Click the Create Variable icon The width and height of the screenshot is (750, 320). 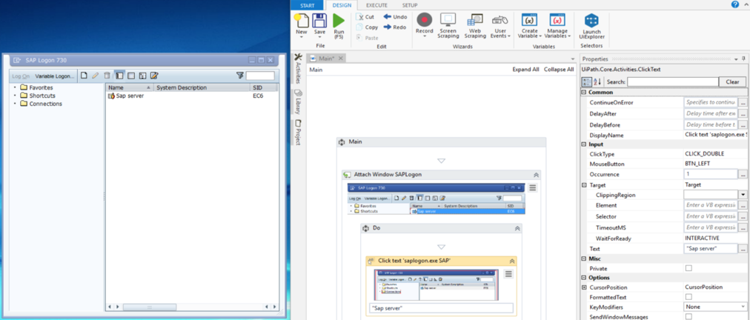point(529,21)
